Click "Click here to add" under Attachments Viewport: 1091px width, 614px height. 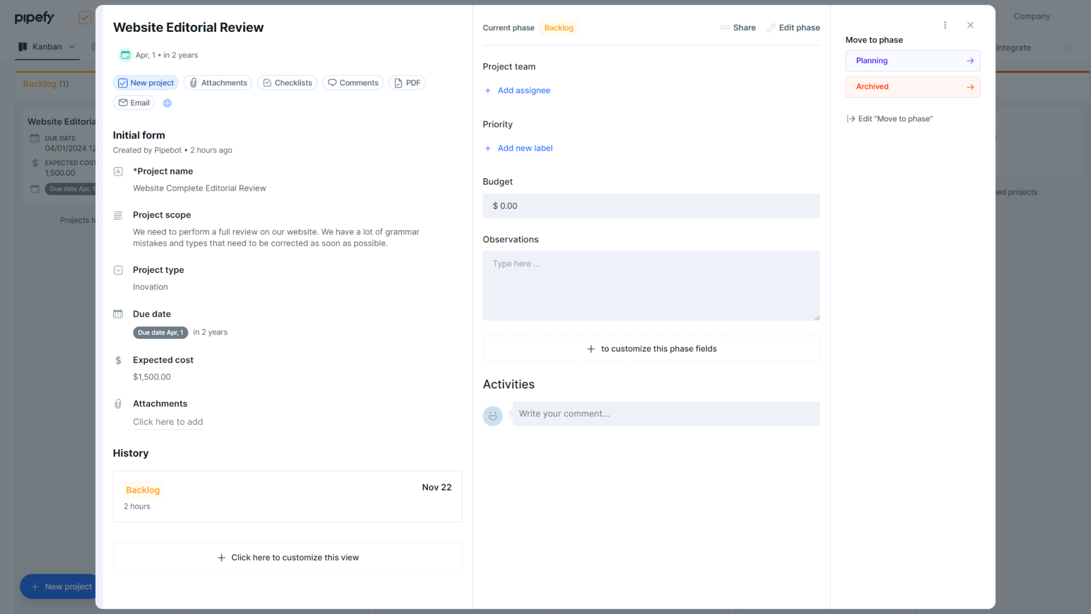(x=168, y=422)
